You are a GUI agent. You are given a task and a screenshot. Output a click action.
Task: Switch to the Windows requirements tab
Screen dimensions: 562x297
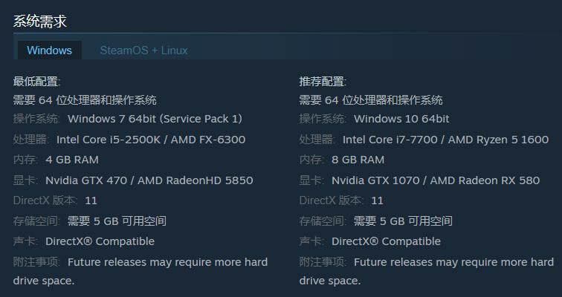49,50
